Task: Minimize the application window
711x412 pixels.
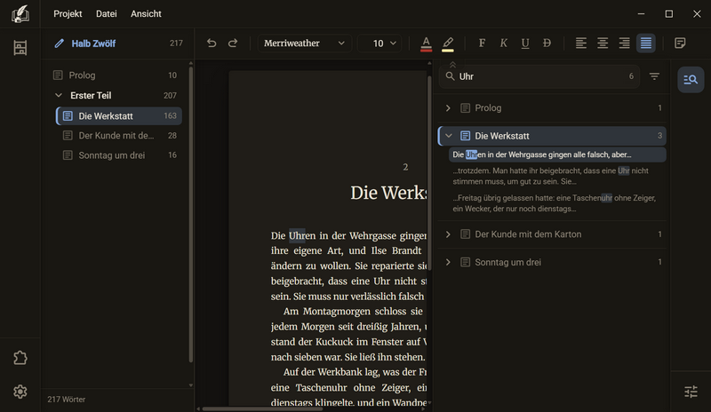Action: coord(641,13)
